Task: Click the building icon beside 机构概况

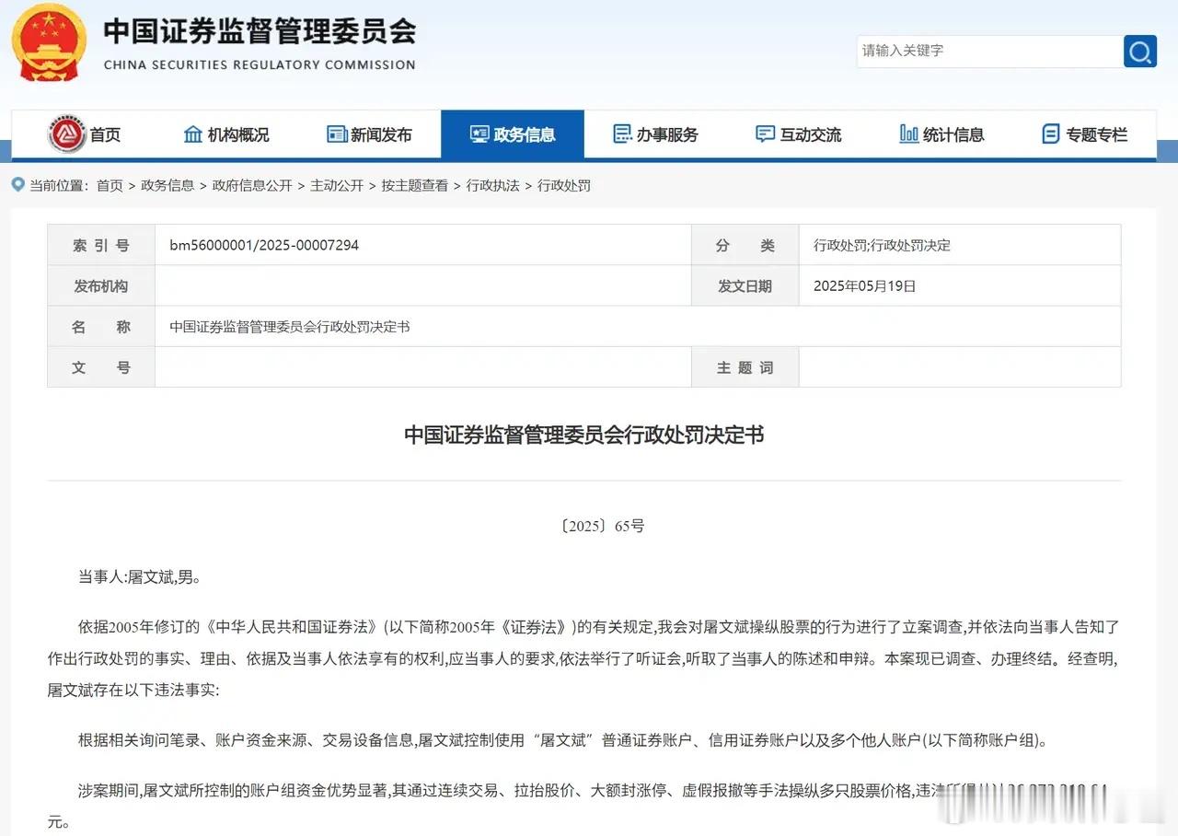Action: click(193, 134)
